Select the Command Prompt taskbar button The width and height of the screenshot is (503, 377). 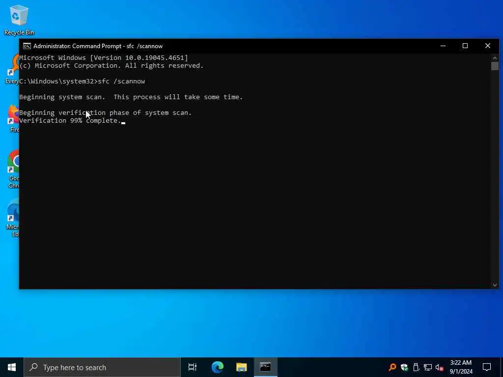pos(265,367)
